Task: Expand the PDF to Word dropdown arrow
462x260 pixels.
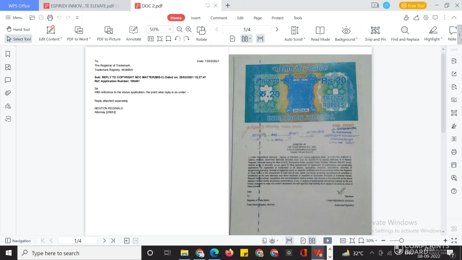Action: pyautogui.click(x=90, y=38)
